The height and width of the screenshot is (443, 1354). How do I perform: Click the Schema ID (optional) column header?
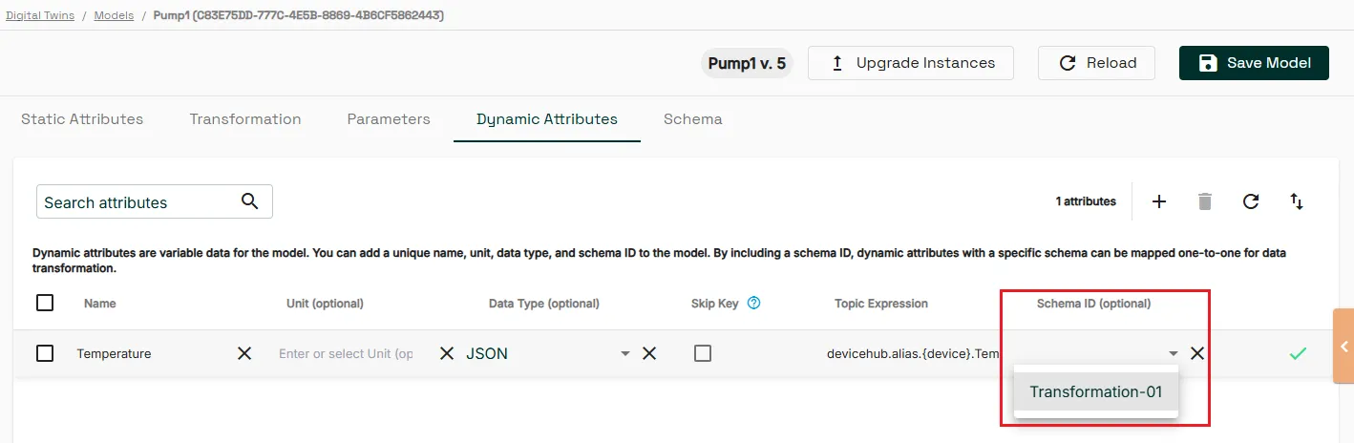point(1094,304)
